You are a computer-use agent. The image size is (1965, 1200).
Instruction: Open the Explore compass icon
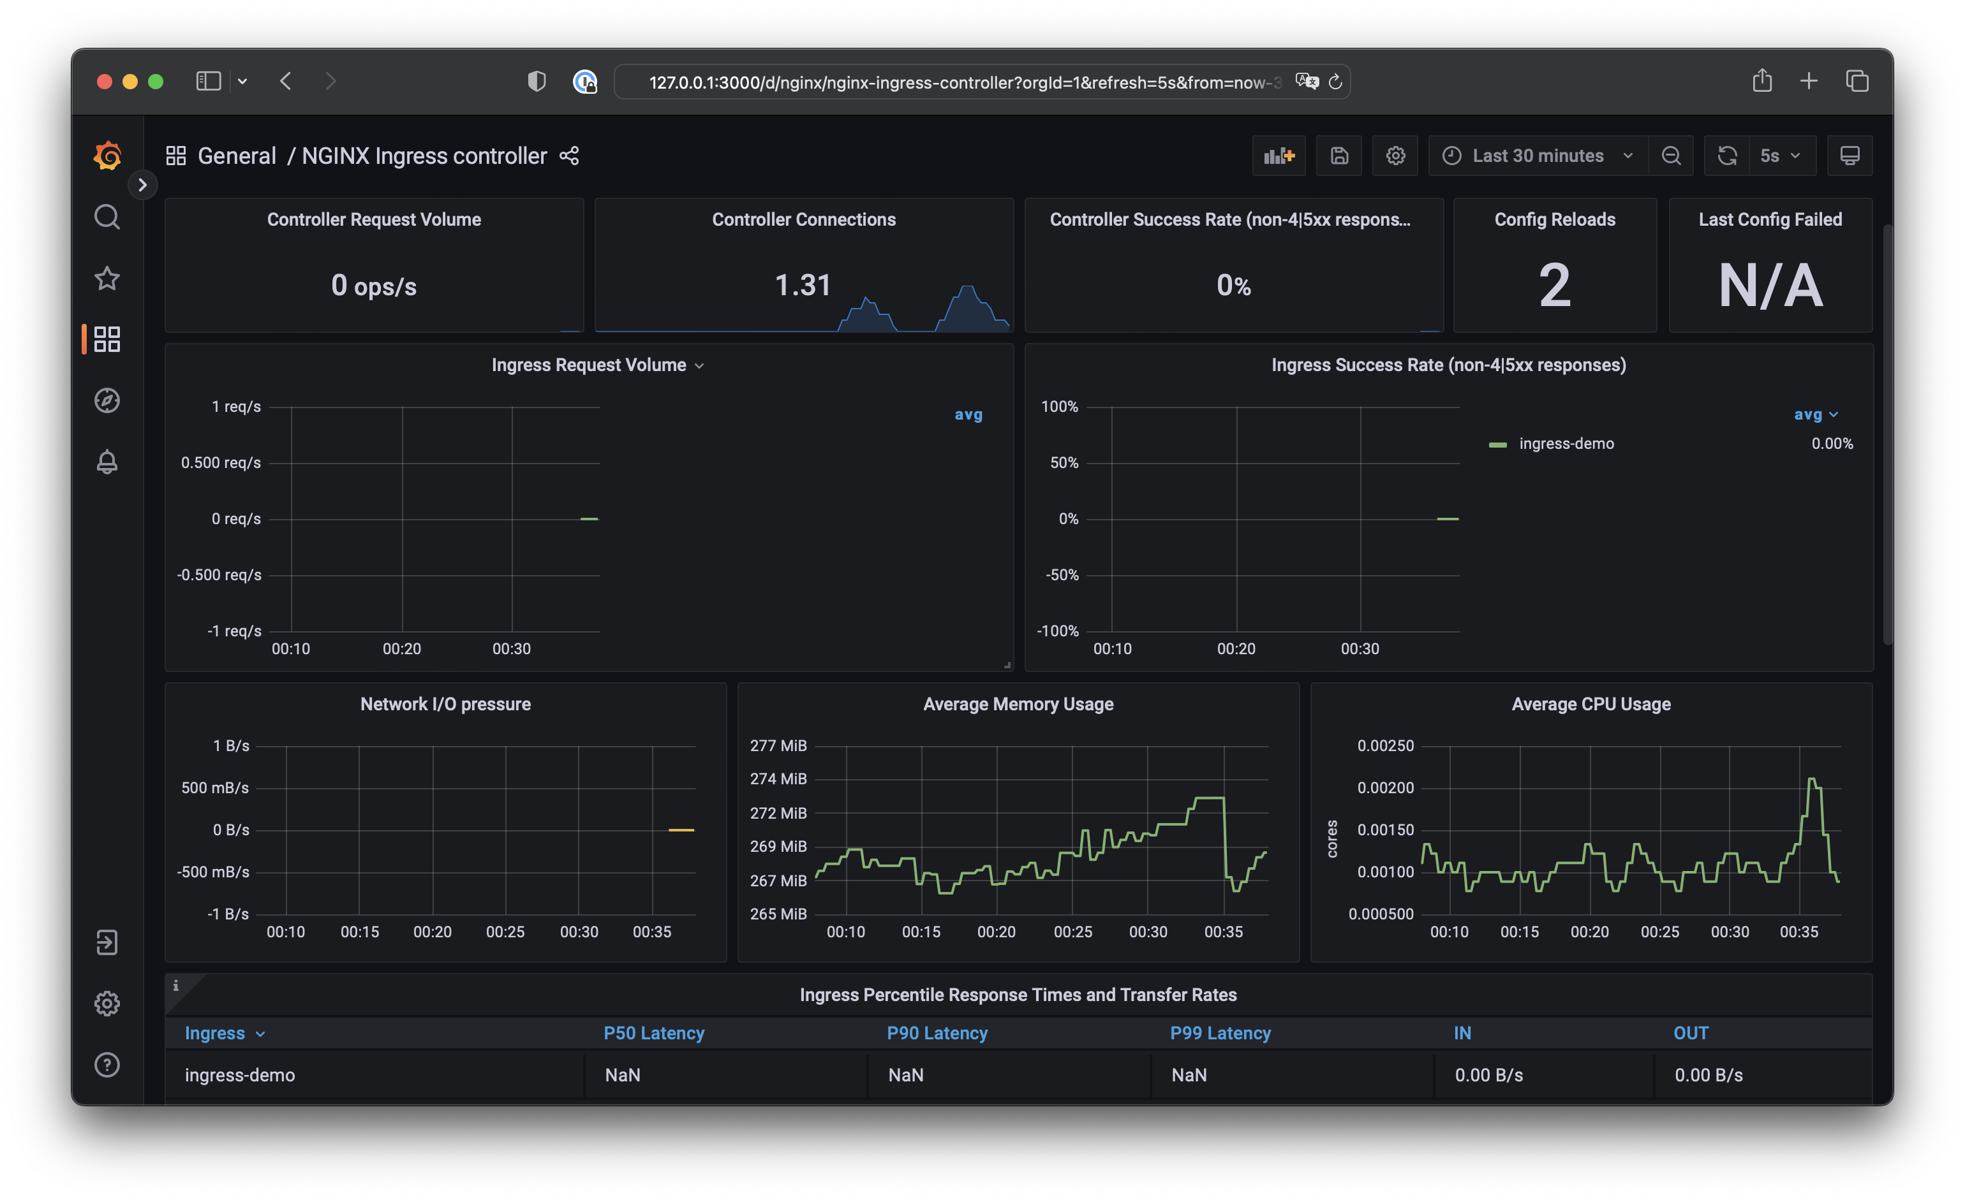pyautogui.click(x=107, y=401)
